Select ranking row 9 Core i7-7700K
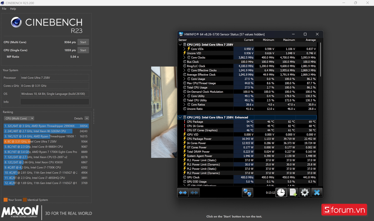374x221 pixels. pyautogui.click(x=46, y=167)
